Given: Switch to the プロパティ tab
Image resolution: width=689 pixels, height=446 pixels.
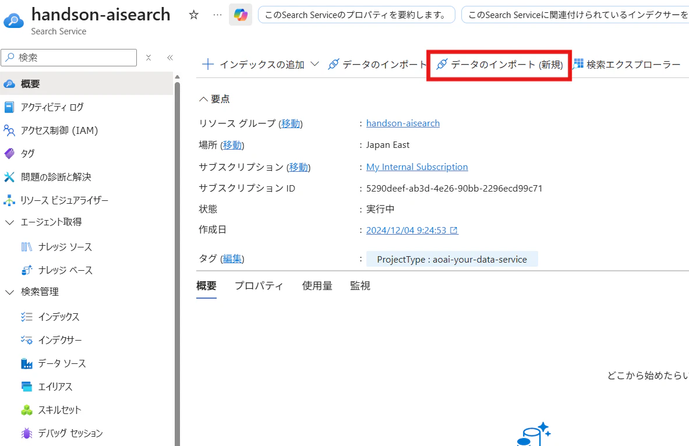Looking at the screenshot, I should 259,286.
